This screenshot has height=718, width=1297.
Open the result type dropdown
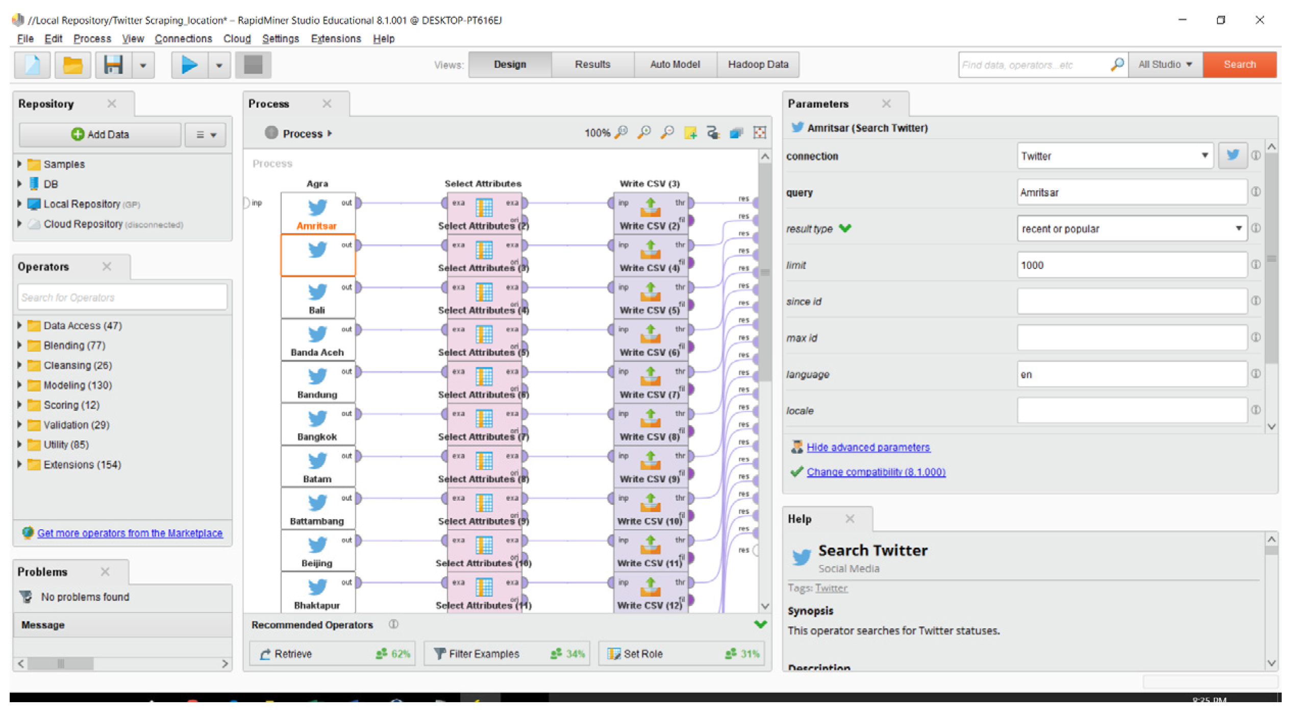coord(1132,229)
